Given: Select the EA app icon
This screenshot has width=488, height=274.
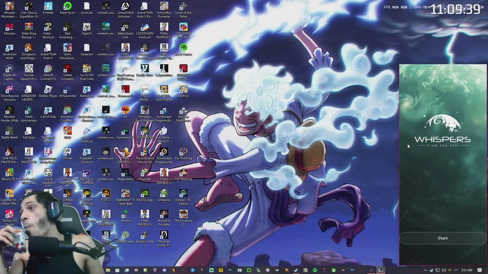Looking at the screenshot, I should point(125,112).
